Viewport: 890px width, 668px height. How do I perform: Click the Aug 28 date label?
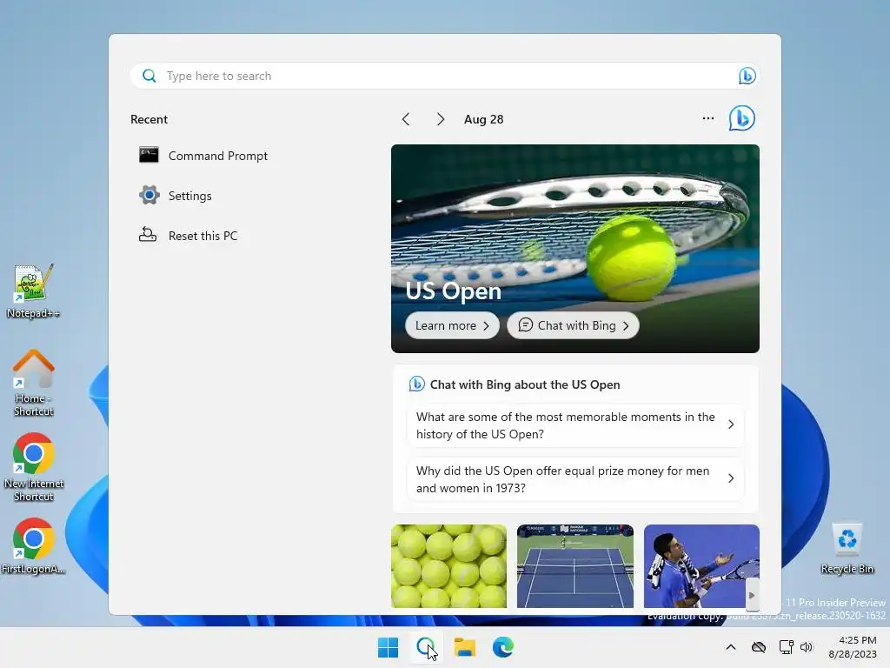tap(483, 119)
